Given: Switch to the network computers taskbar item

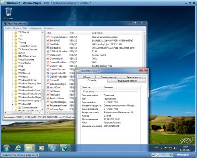Looking at the screenshot, I should 53,148.
